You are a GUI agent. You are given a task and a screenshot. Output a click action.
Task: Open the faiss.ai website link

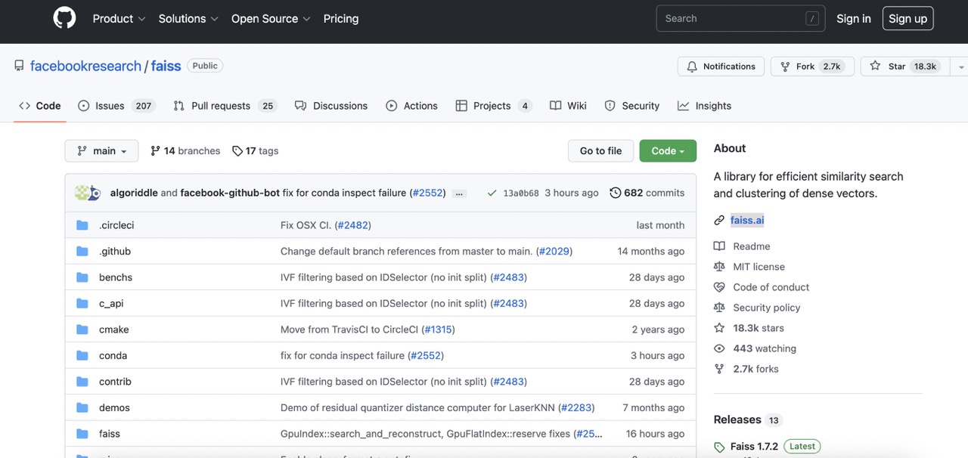[747, 220]
